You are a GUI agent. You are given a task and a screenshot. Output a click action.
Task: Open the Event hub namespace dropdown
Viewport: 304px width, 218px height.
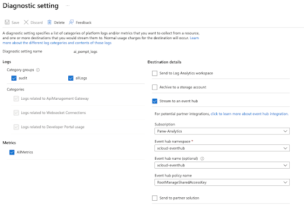222,148
